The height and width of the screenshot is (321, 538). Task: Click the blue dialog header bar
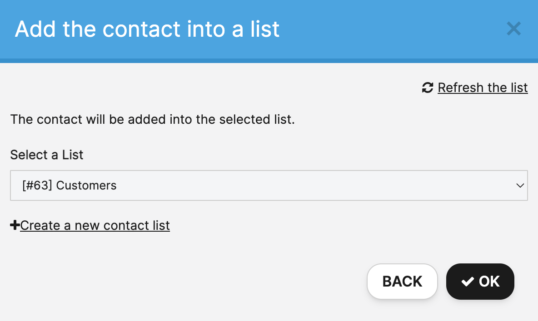point(269,31)
